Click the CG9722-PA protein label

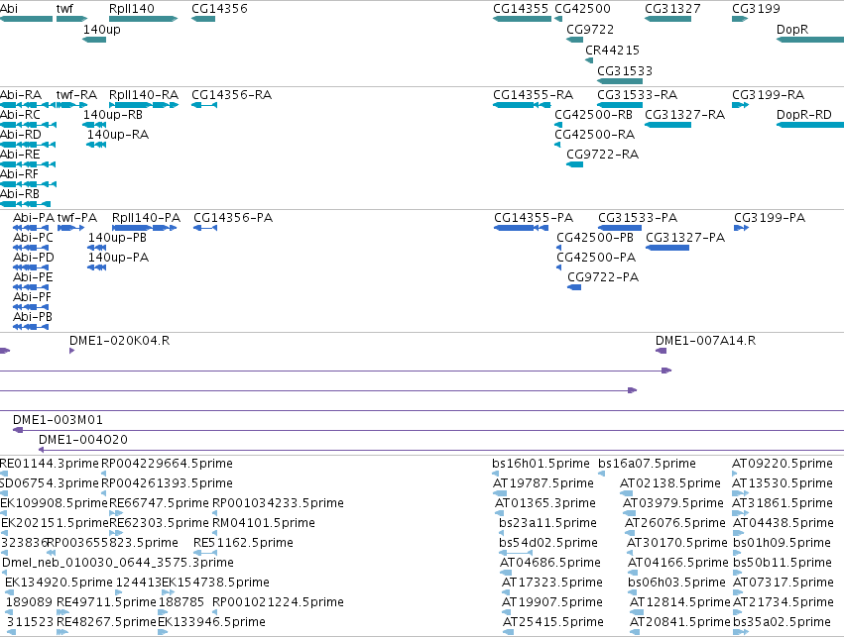[603, 278]
